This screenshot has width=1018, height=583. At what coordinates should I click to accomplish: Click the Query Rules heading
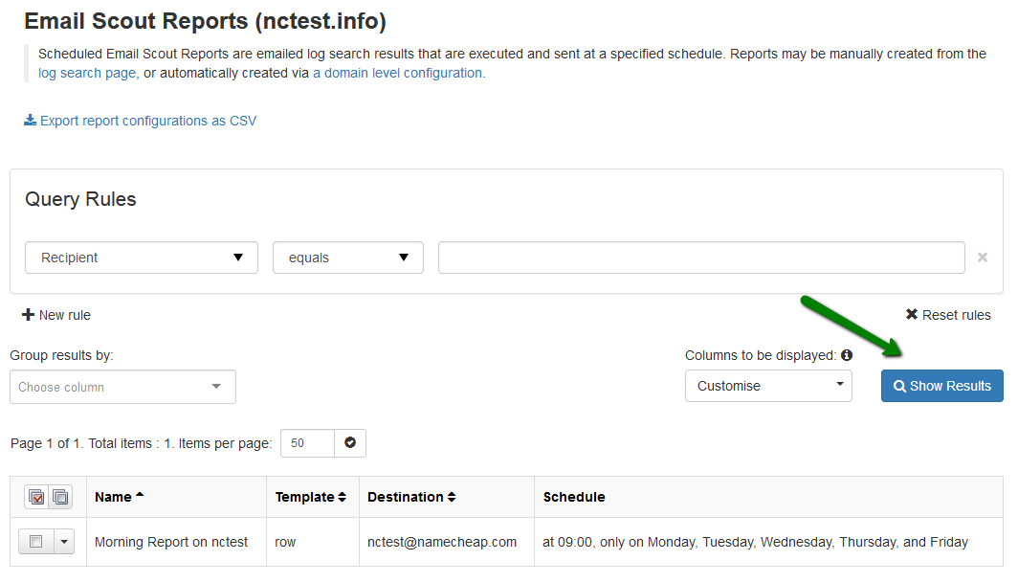80,199
